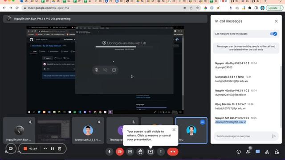The height and width of the screenshot is (160, 285).
Task: Mute the microphone in call controls
Action: pos(110,152)
